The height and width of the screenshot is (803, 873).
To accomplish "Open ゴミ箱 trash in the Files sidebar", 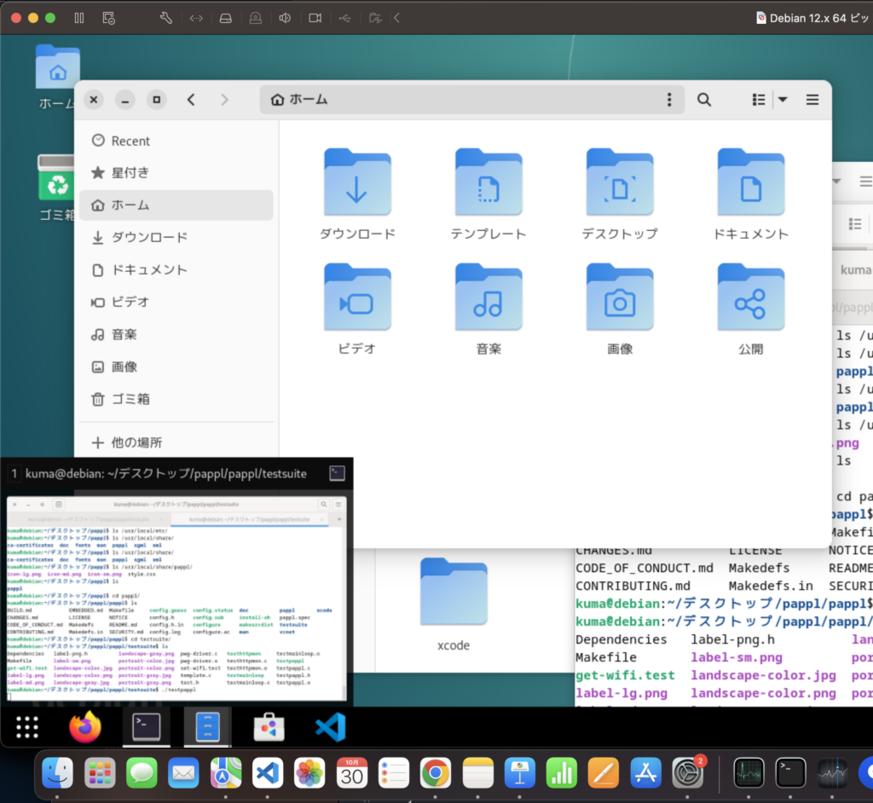I will pyautogui.click(x=130, y=399).
